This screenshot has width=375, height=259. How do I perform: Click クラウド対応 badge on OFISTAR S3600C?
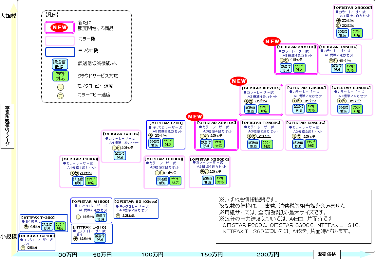point(357,109)
